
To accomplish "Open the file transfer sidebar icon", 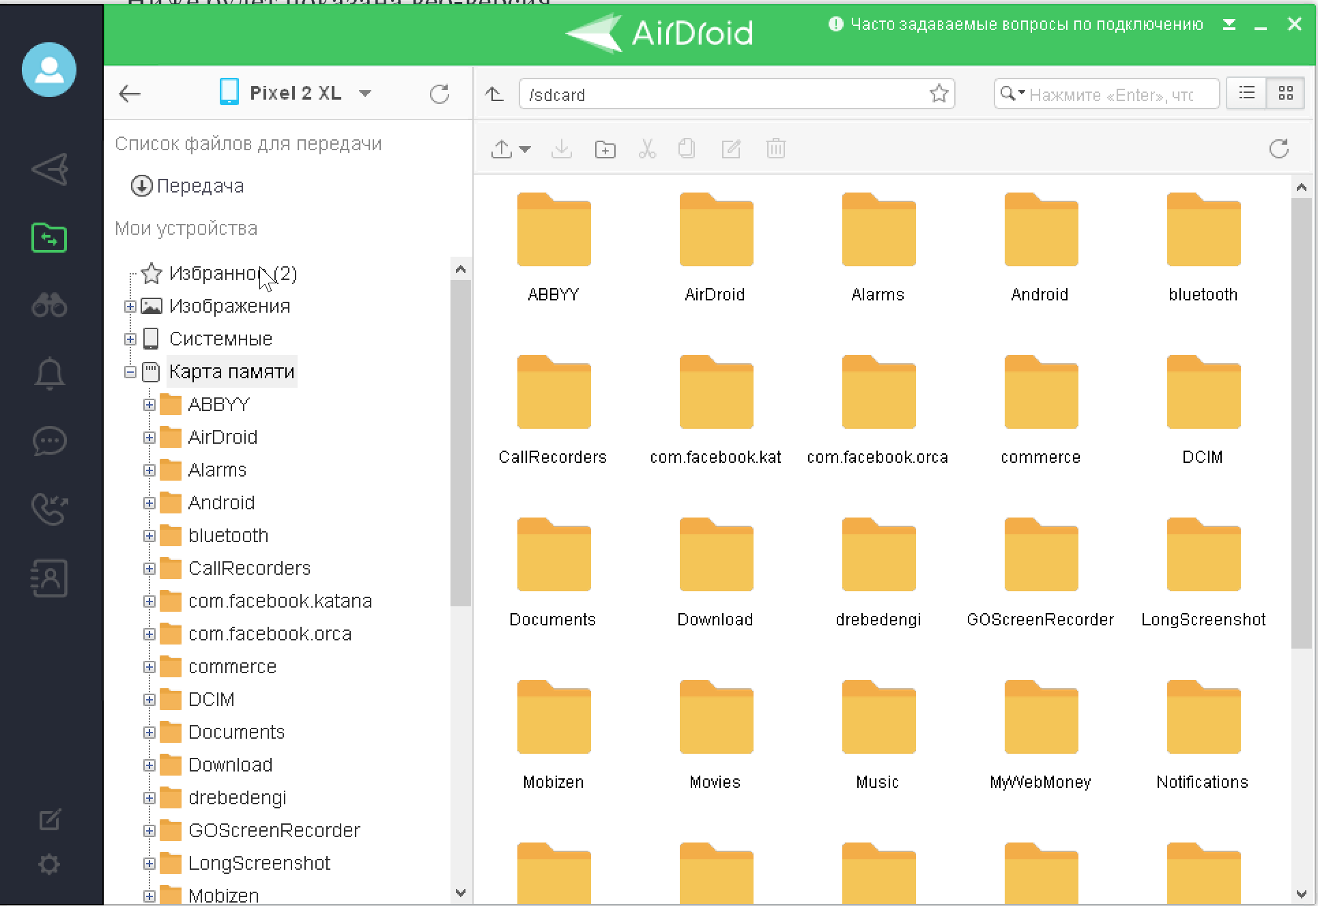I will tap(49, 238).
